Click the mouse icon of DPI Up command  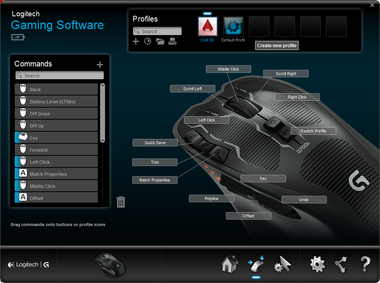coord(23,125)
